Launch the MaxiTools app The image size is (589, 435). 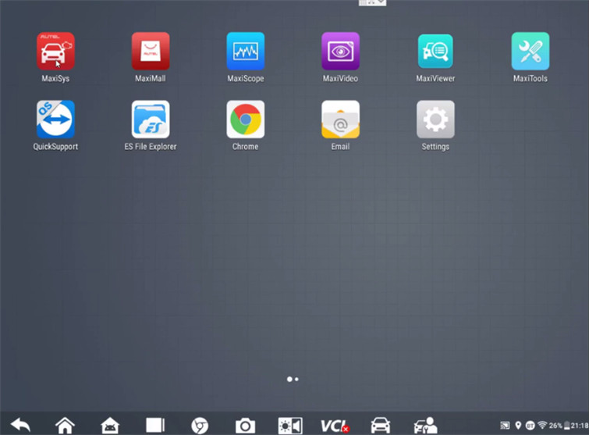pos(530,51)
